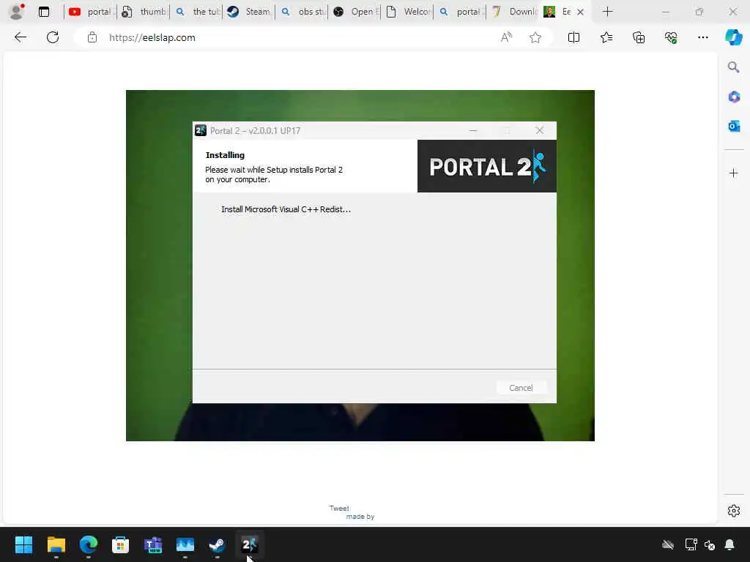
Task: Open network display tray icon
Action: click(x=690, y=544)
